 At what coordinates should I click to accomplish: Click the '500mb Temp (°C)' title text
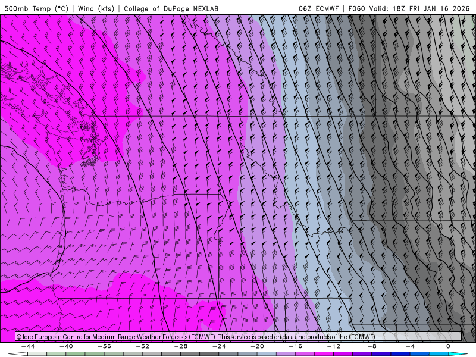pos(36,8)
